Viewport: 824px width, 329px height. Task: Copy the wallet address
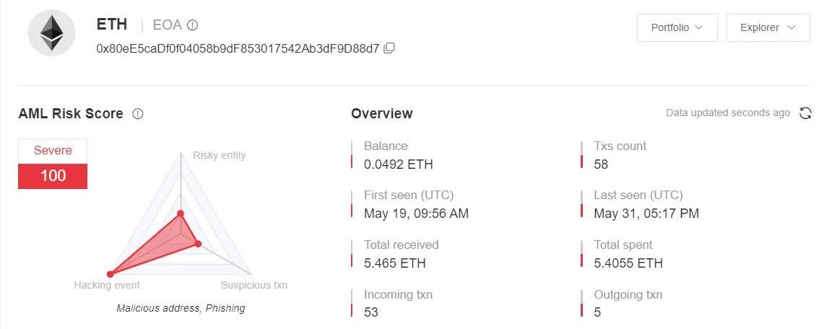389,48
